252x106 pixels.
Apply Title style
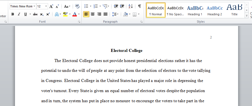point(234,10)
